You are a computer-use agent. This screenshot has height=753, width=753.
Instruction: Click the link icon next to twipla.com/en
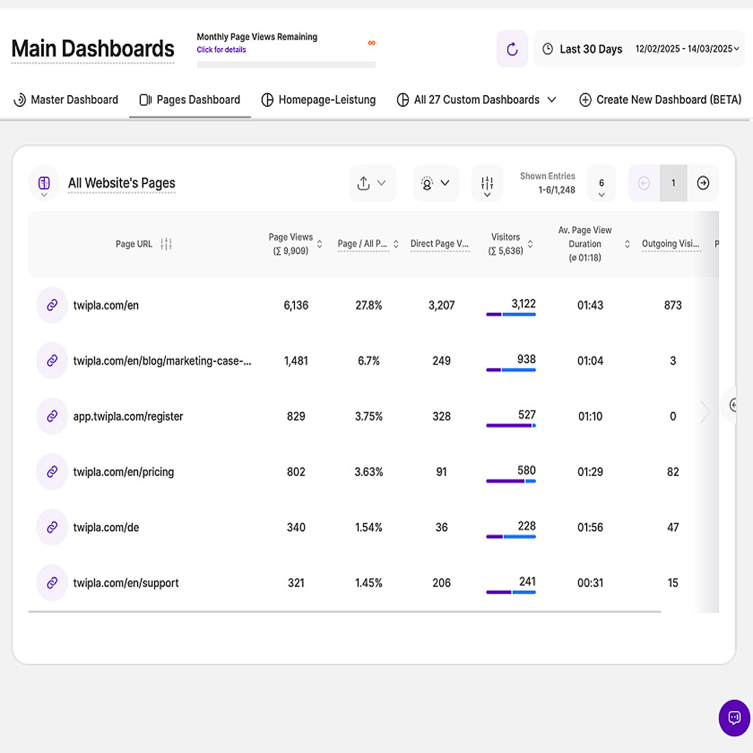(51, 305)
